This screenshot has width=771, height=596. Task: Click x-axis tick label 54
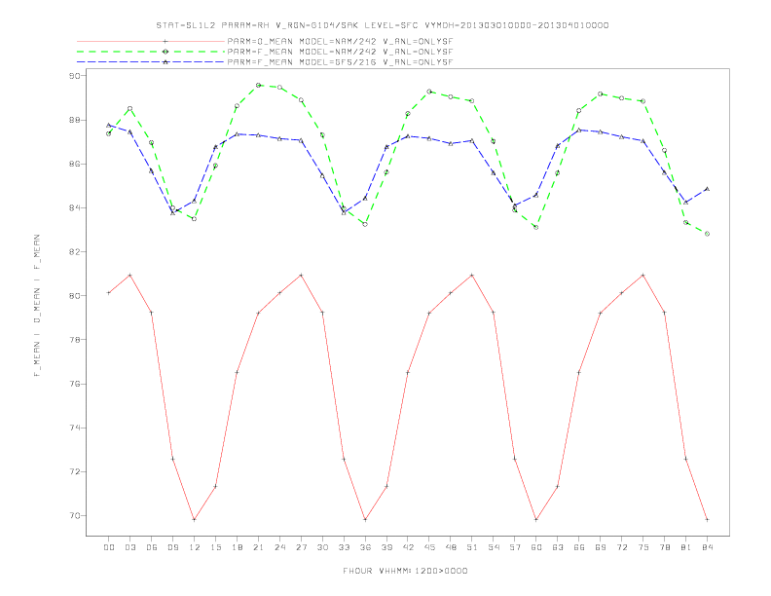tap(494, 547)
